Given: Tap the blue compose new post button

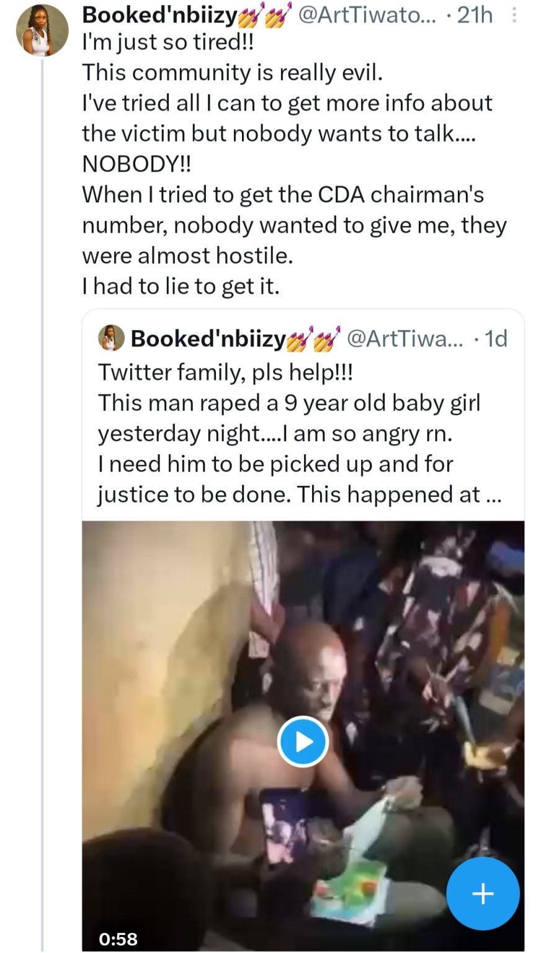Looking at the screenshot, I should click(483, 893).
